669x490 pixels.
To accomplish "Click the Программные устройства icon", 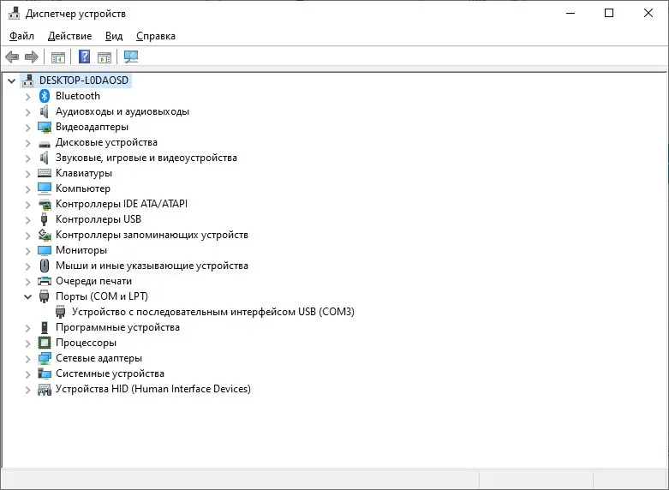I will pos(45,327).
